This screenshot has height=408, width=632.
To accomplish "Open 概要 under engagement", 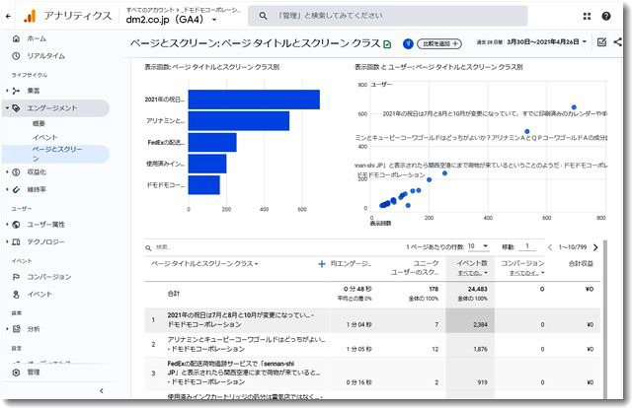I will pos(39,123).
